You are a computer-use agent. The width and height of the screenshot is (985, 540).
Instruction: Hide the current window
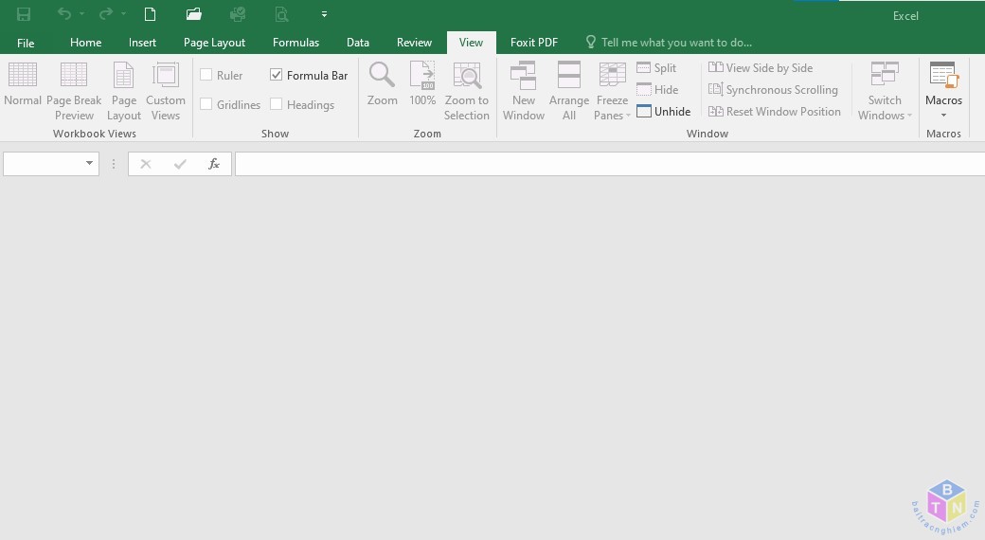click(657, 90)
